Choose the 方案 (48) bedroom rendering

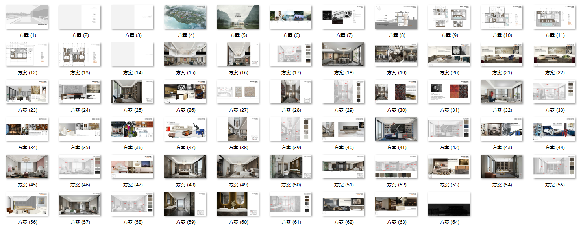tap(185, 166)
